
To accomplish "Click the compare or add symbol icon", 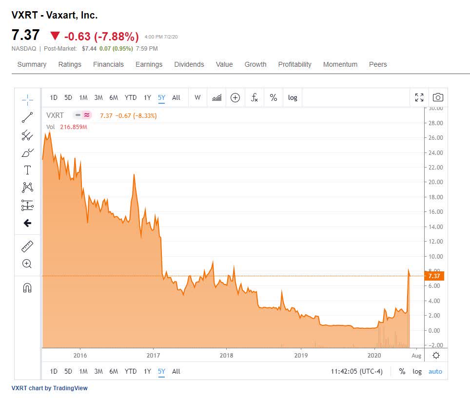I will 235,97.
